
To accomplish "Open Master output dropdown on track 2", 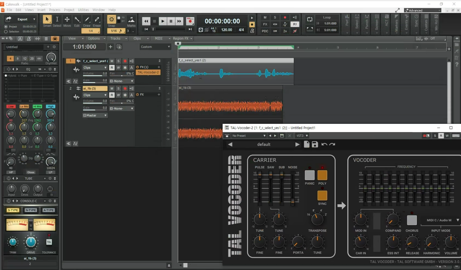I will click(x=95, y=115).
